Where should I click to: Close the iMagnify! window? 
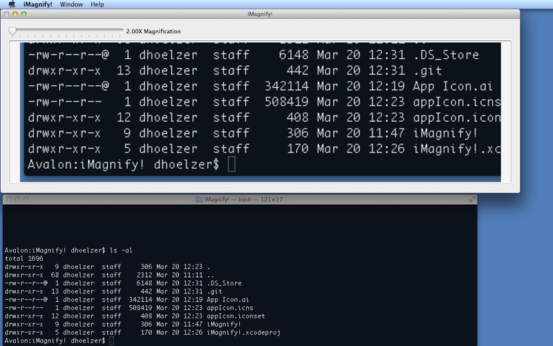(x=7, y=14)
